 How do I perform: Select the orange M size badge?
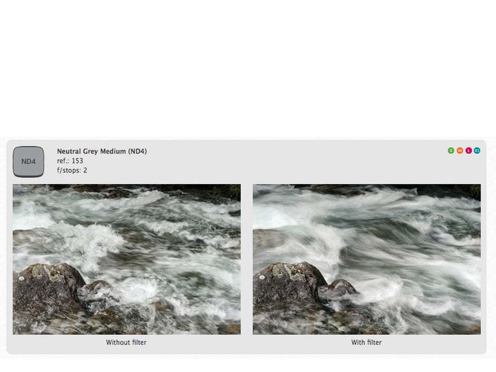click(x=460, y=151)
